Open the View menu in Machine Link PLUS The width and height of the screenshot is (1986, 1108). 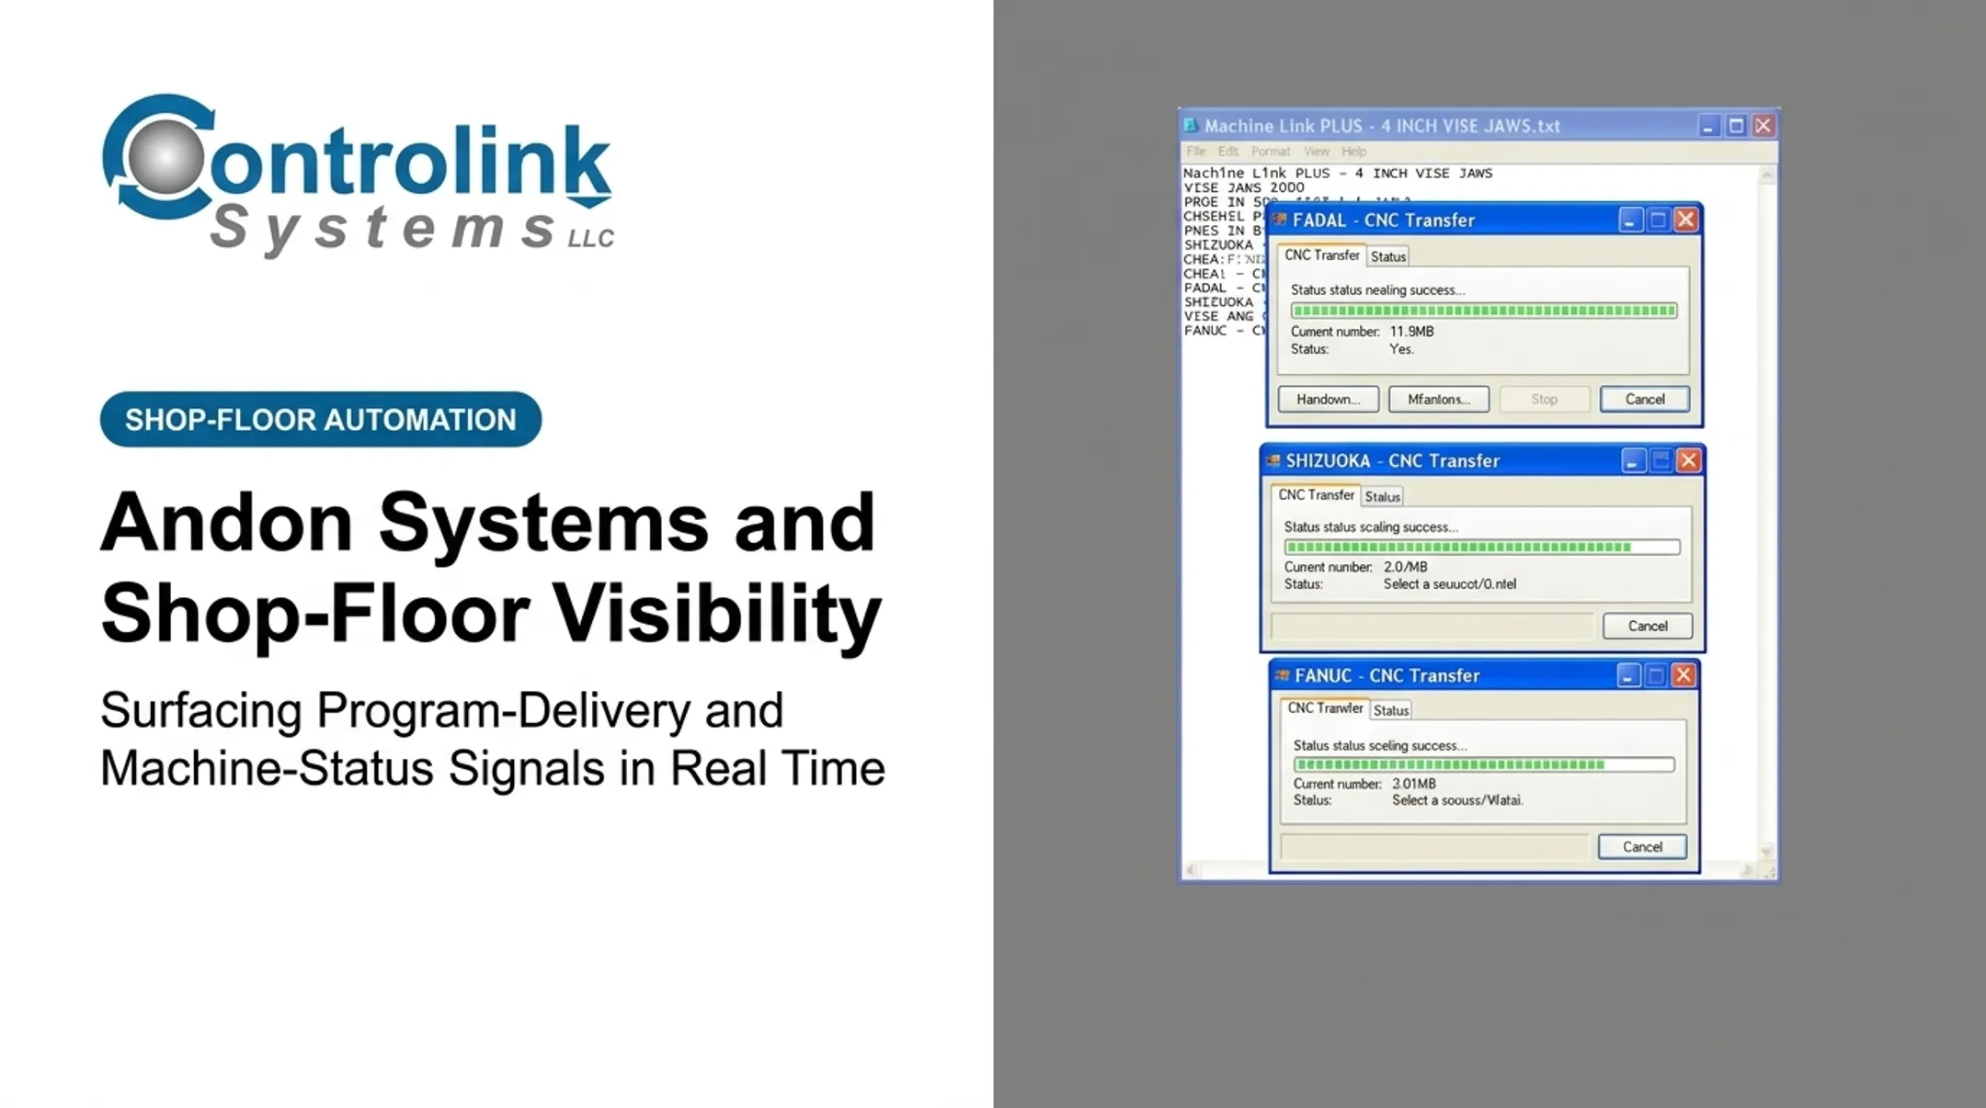coord(1317,152)
